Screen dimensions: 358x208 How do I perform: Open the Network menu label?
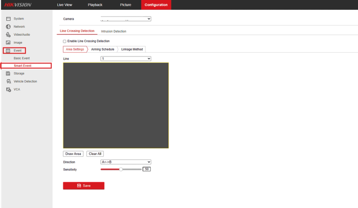[x=19, y=27]
